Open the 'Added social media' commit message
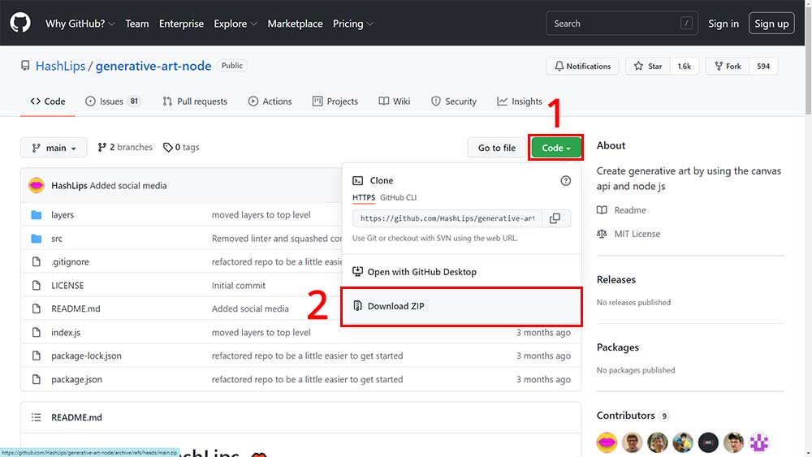Viewport: 812px width, 457px height. pos(128,185)
